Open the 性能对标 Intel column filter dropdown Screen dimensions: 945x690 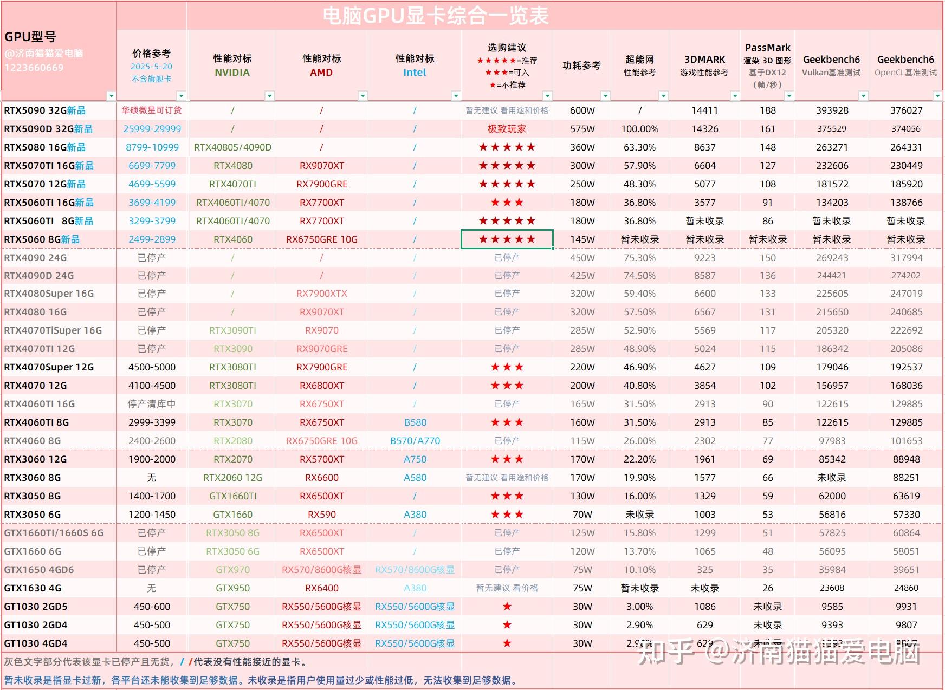click(x=456, y=96)
